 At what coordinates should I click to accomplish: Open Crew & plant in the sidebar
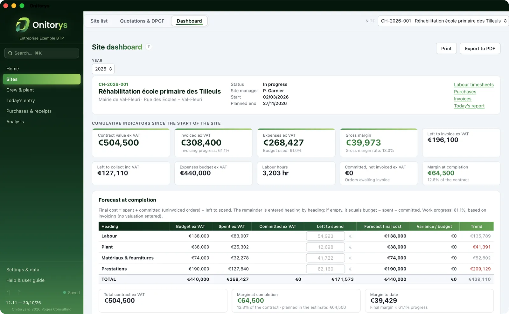point(42,90)
